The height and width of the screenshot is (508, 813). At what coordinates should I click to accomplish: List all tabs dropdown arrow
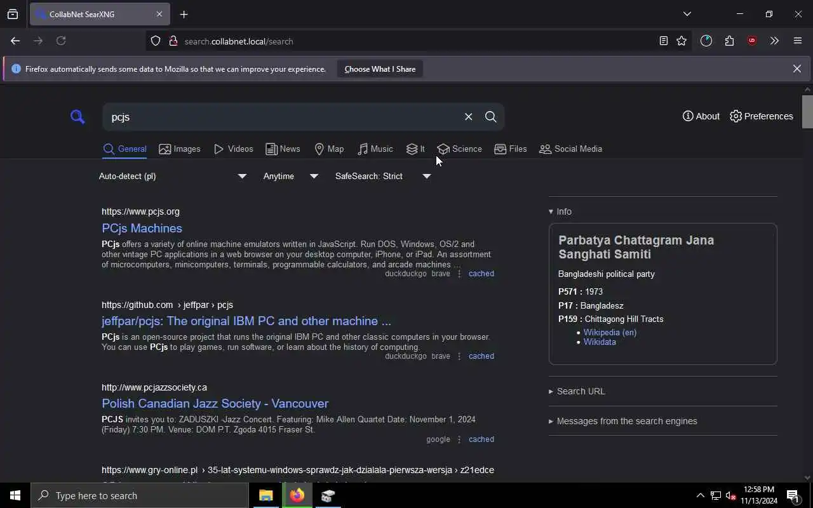pos(687,14)
